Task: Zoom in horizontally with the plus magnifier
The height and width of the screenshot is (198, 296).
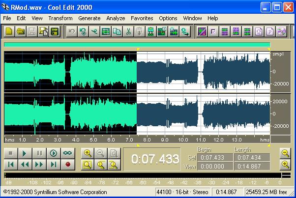Action: pos(88,153)
